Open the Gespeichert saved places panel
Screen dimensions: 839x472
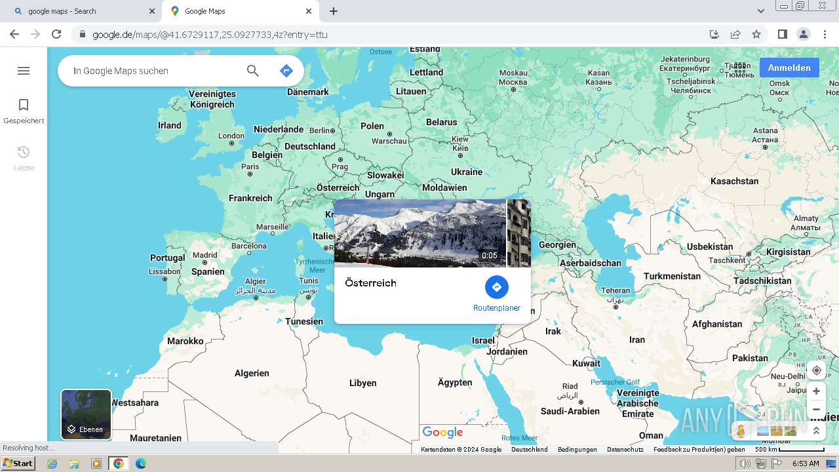pos(24,111)
